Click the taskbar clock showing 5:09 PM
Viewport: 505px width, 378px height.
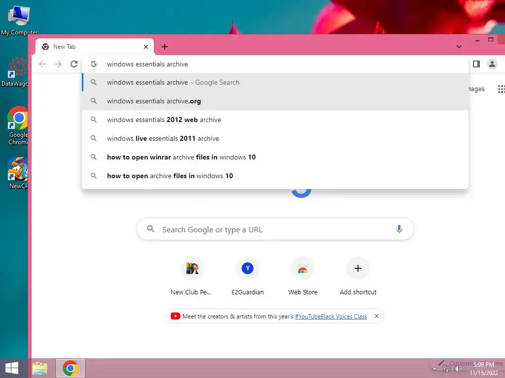[x=484, y=368]
